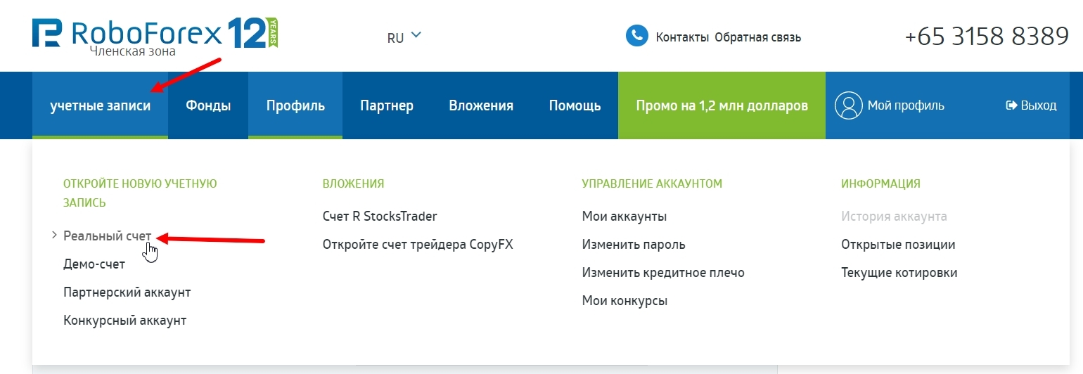This screenshot has height=374, width=1083.
Task: Click the RoboForex logo
Action: pyautogui.click(x=127, y=34)
